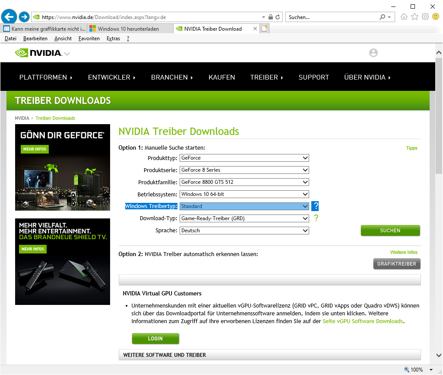This screenshot has height=375, width=443.
Task: Open zoom level dropdown arrow next to 100%
Action: coord(431,370)
